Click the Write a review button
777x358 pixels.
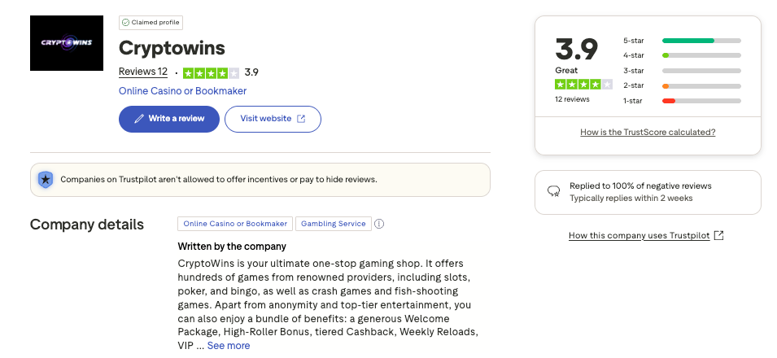(x=168, y=119)
